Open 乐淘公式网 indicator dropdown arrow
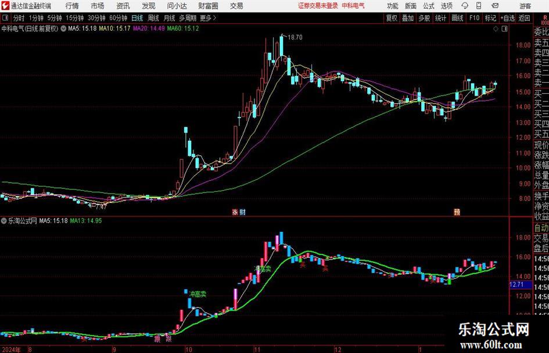 click(x=4, y=221)
